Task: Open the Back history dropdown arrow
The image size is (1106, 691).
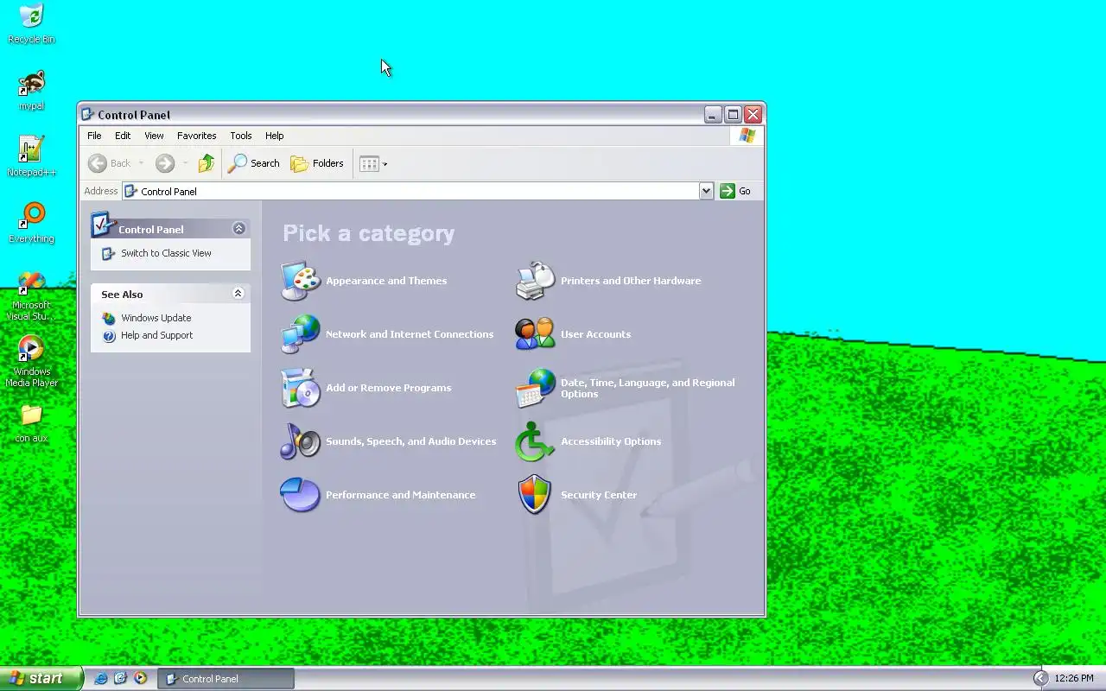Action: tap(141, 163)
